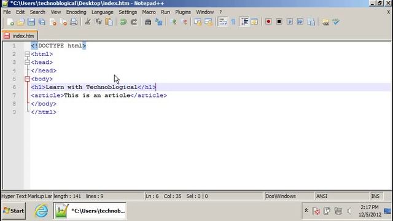393x221 pixels.
Task: Click the </body> tag on line 8
Action: 44,104
